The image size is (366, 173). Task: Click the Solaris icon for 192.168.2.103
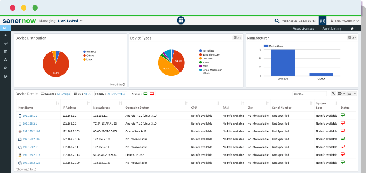click(x=20, y=131)
